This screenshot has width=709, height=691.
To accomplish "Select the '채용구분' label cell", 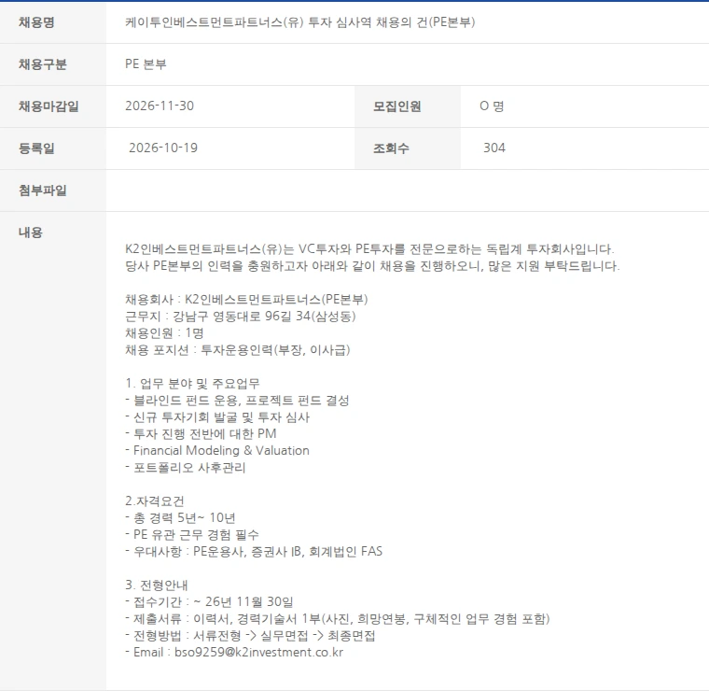I will [x=53, y=64].
